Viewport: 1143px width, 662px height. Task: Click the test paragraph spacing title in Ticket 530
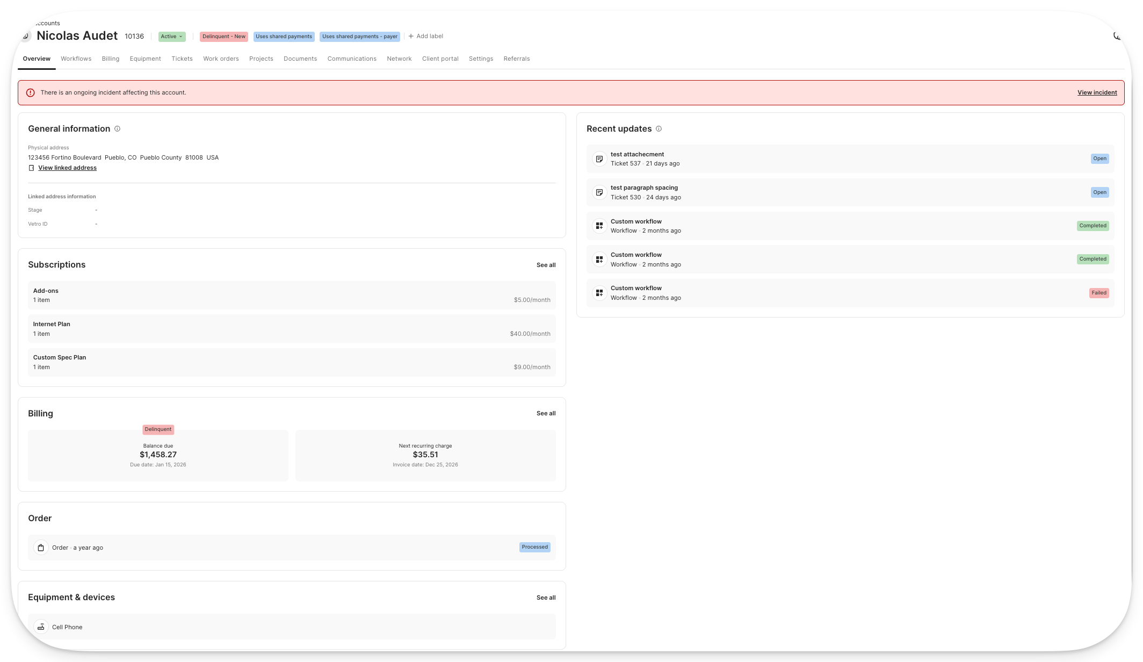(644, 188)
